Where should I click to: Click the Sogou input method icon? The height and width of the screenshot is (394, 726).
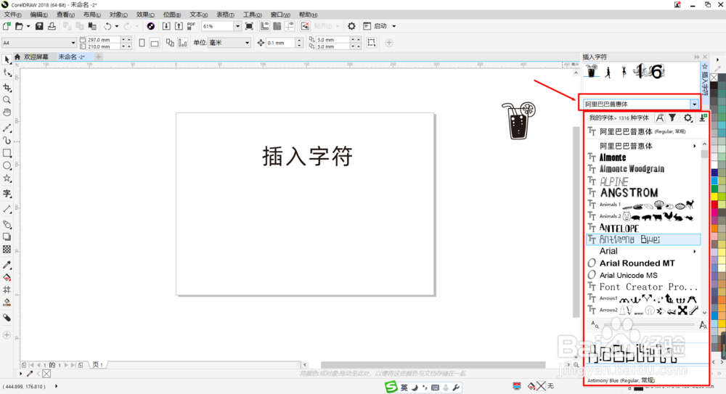(391, 387)
